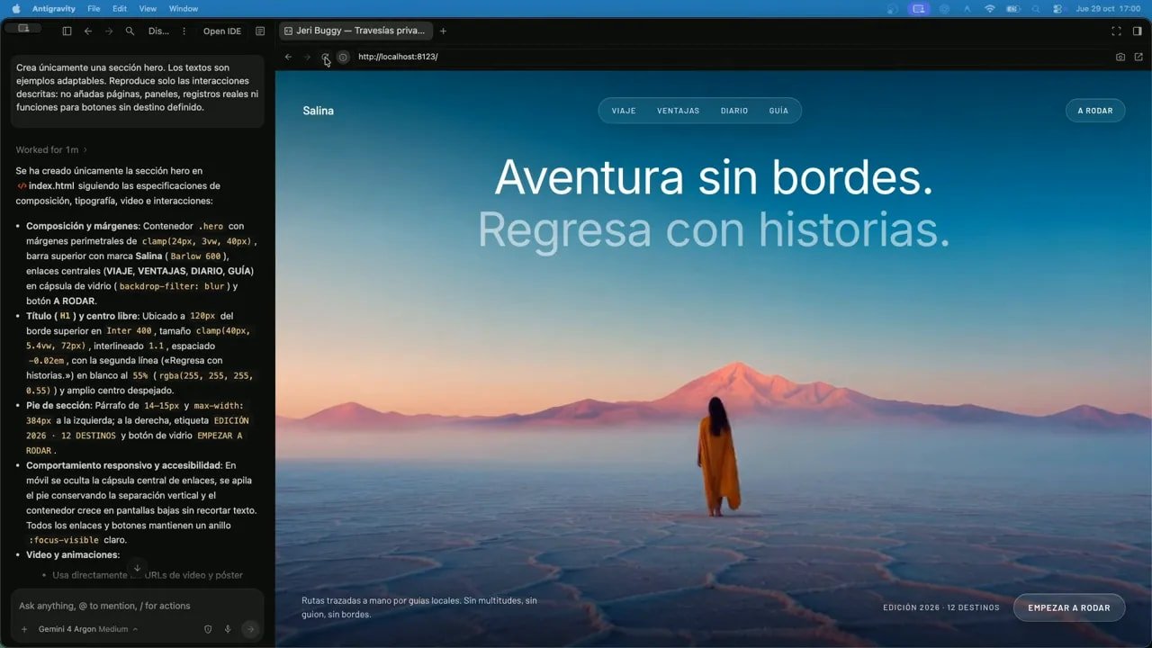1152x648 pixels.
Task: Click the notes icon beside Open IDE
Action: point(260,31)
